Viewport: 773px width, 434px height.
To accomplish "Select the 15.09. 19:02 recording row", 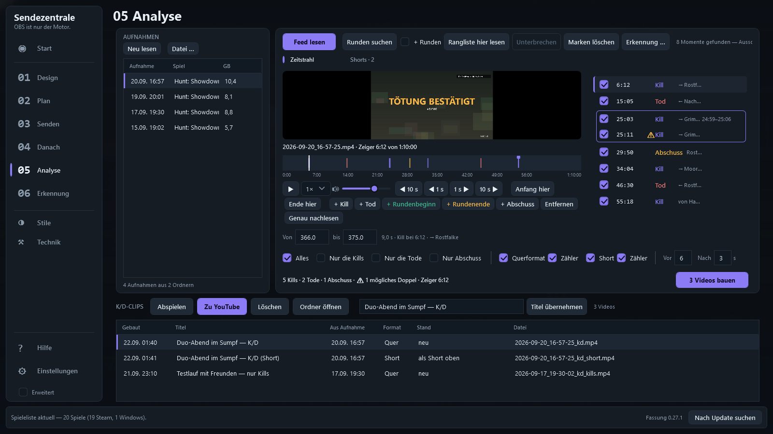I will [x=193, y=127].
